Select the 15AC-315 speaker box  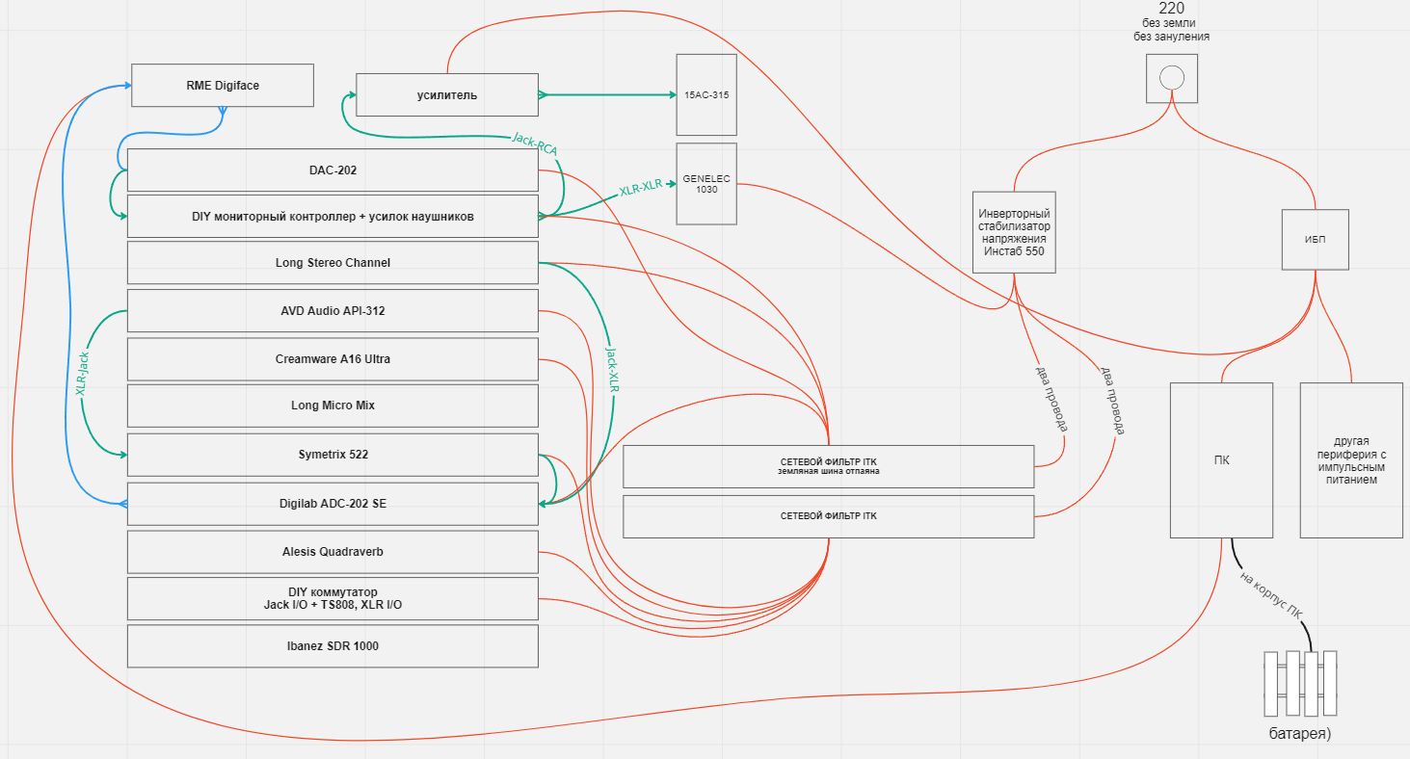coord(706,95)
